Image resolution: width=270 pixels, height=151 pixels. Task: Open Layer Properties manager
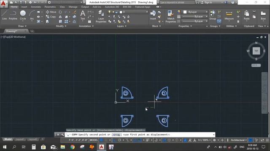[101, 16]
